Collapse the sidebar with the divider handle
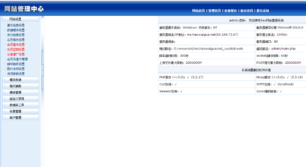306x167 pixels. 42,70
